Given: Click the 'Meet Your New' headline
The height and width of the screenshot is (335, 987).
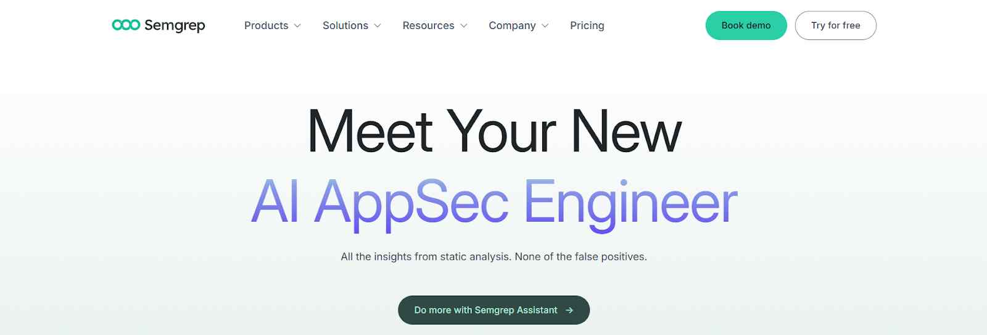Looking at the screenshot, I should (494, 131).
